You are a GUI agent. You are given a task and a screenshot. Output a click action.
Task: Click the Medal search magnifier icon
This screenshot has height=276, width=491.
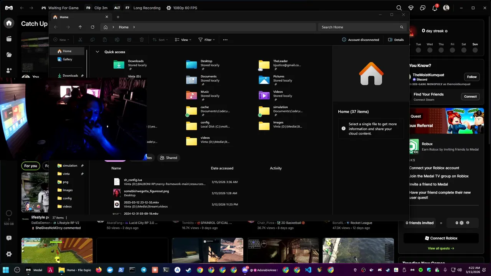[x=399, y=8]
